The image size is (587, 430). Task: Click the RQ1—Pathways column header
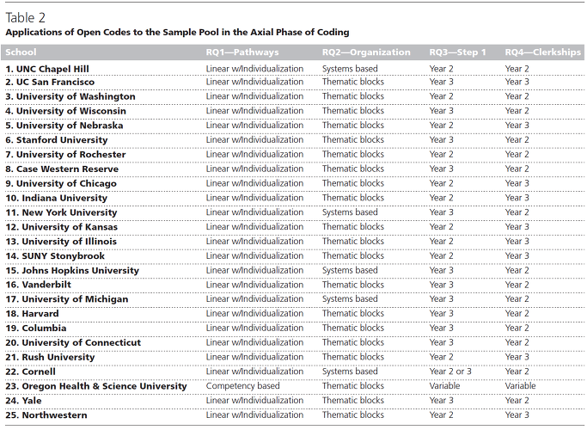(242, 52)
